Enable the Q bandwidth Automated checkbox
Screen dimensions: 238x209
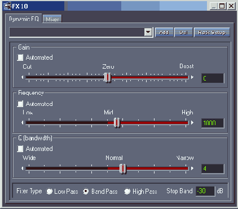[x=20, y=149]
